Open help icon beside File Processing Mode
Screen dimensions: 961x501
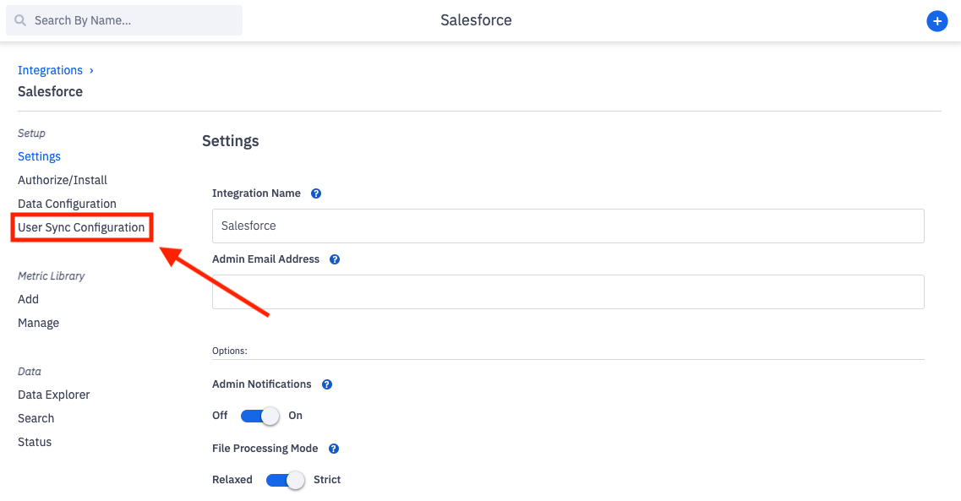tap(334, 449)
